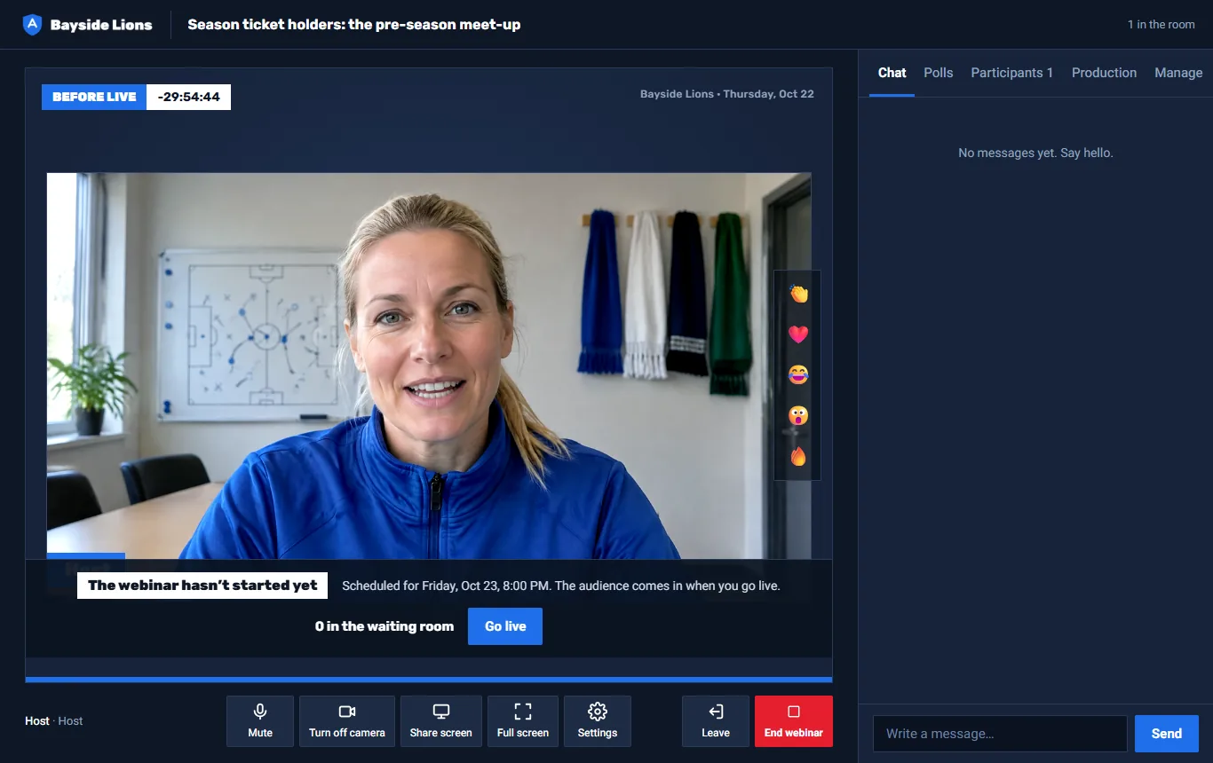Click the "No messages yet. Say hello." text
Image resolution: width=1213 pixels, height=763 pixels.
click(1035, 153)
